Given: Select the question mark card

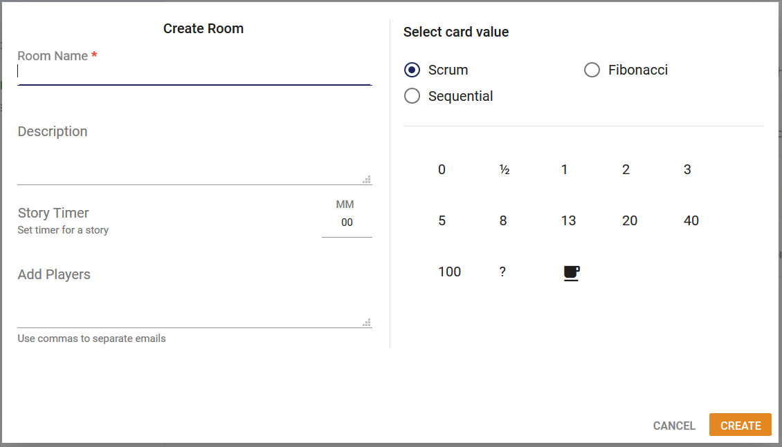Looking at the screenshot, I should (502, 272).
